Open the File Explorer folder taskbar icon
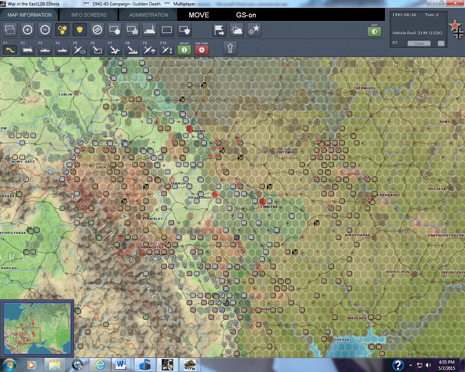Screen dimensions: 465x372 (55, 365)
